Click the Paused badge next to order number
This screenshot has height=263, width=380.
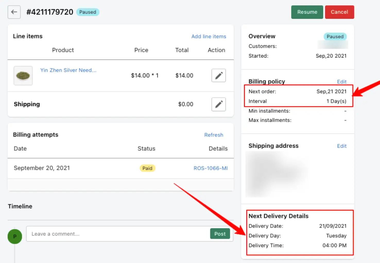88,12
